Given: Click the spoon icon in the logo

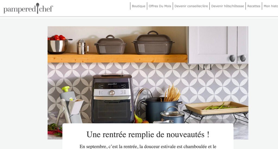Looking at the screenshot, I should (x=37, y=8).
